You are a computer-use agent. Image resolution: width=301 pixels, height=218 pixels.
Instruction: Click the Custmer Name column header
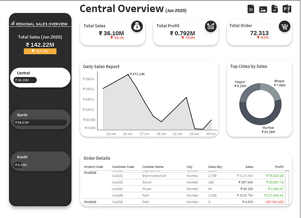click(x=153, y=167)
